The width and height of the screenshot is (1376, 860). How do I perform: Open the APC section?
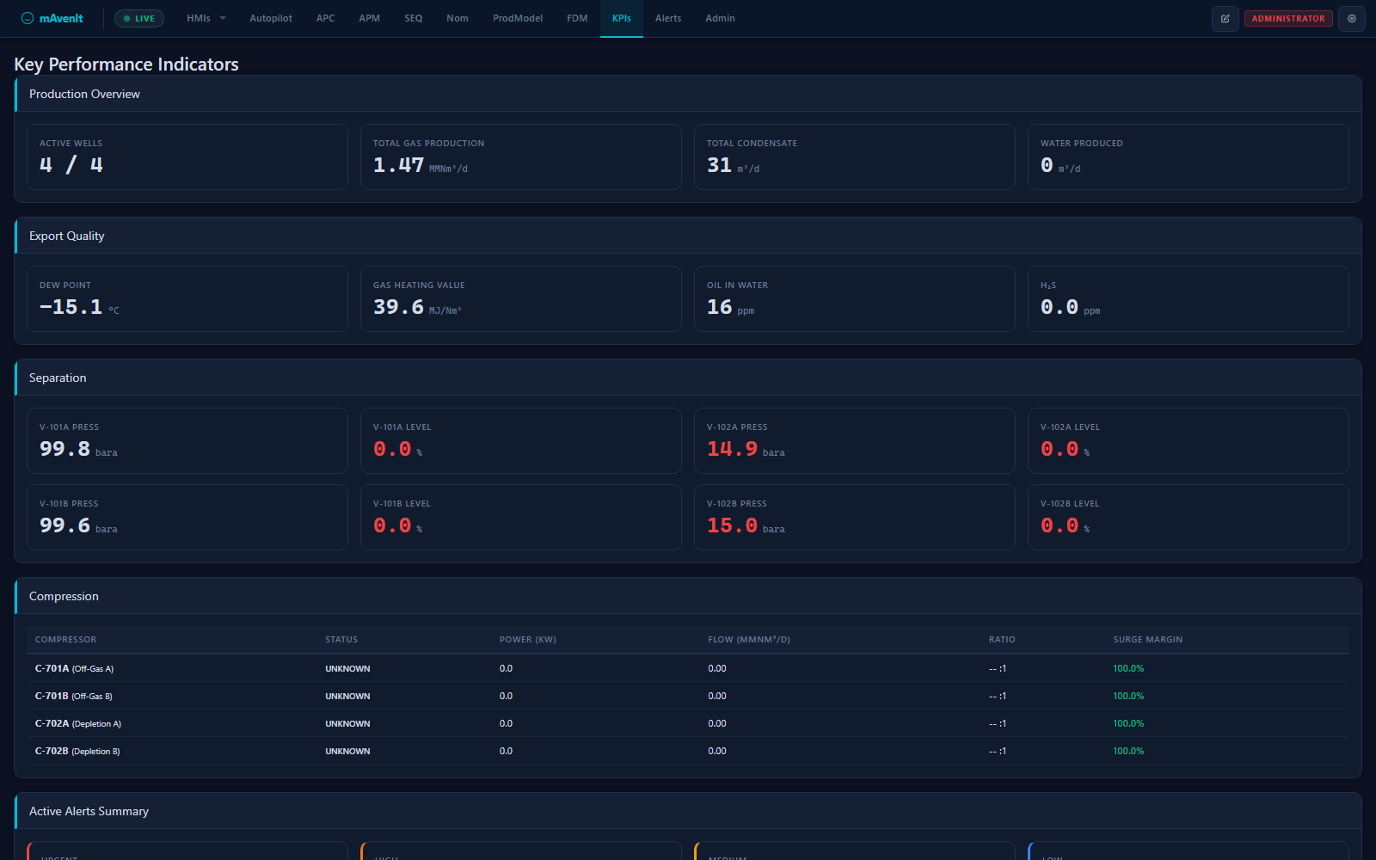point(325,17)
